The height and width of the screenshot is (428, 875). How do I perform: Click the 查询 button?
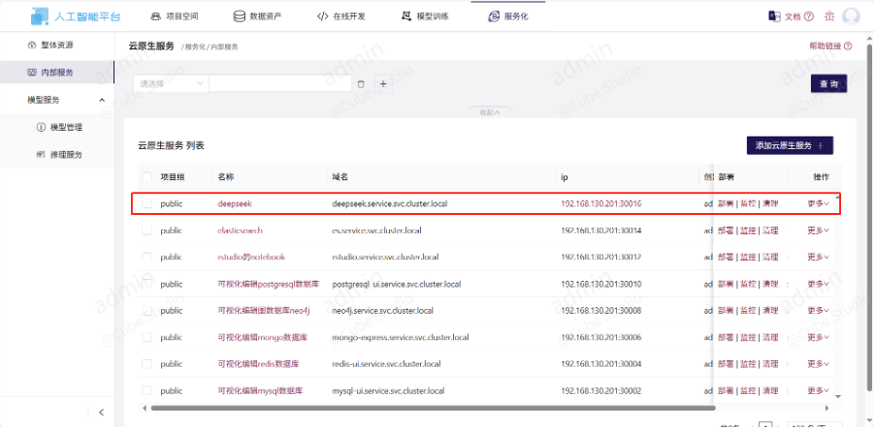pos(828,83)
